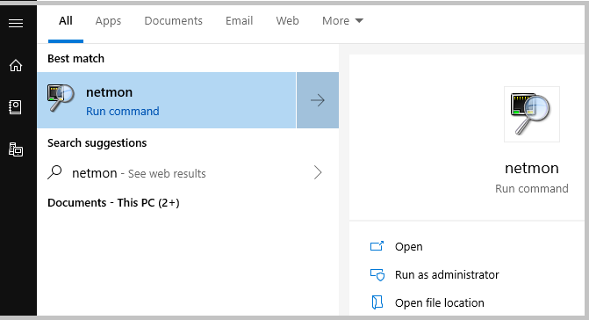Open web results chevron for netmon

pyautogui.click(x=318, y=172)
